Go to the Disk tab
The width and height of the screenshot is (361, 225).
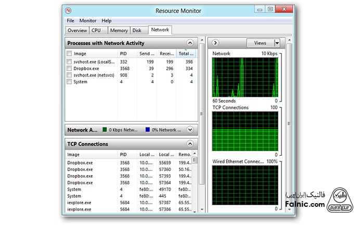tap(137, 31)
